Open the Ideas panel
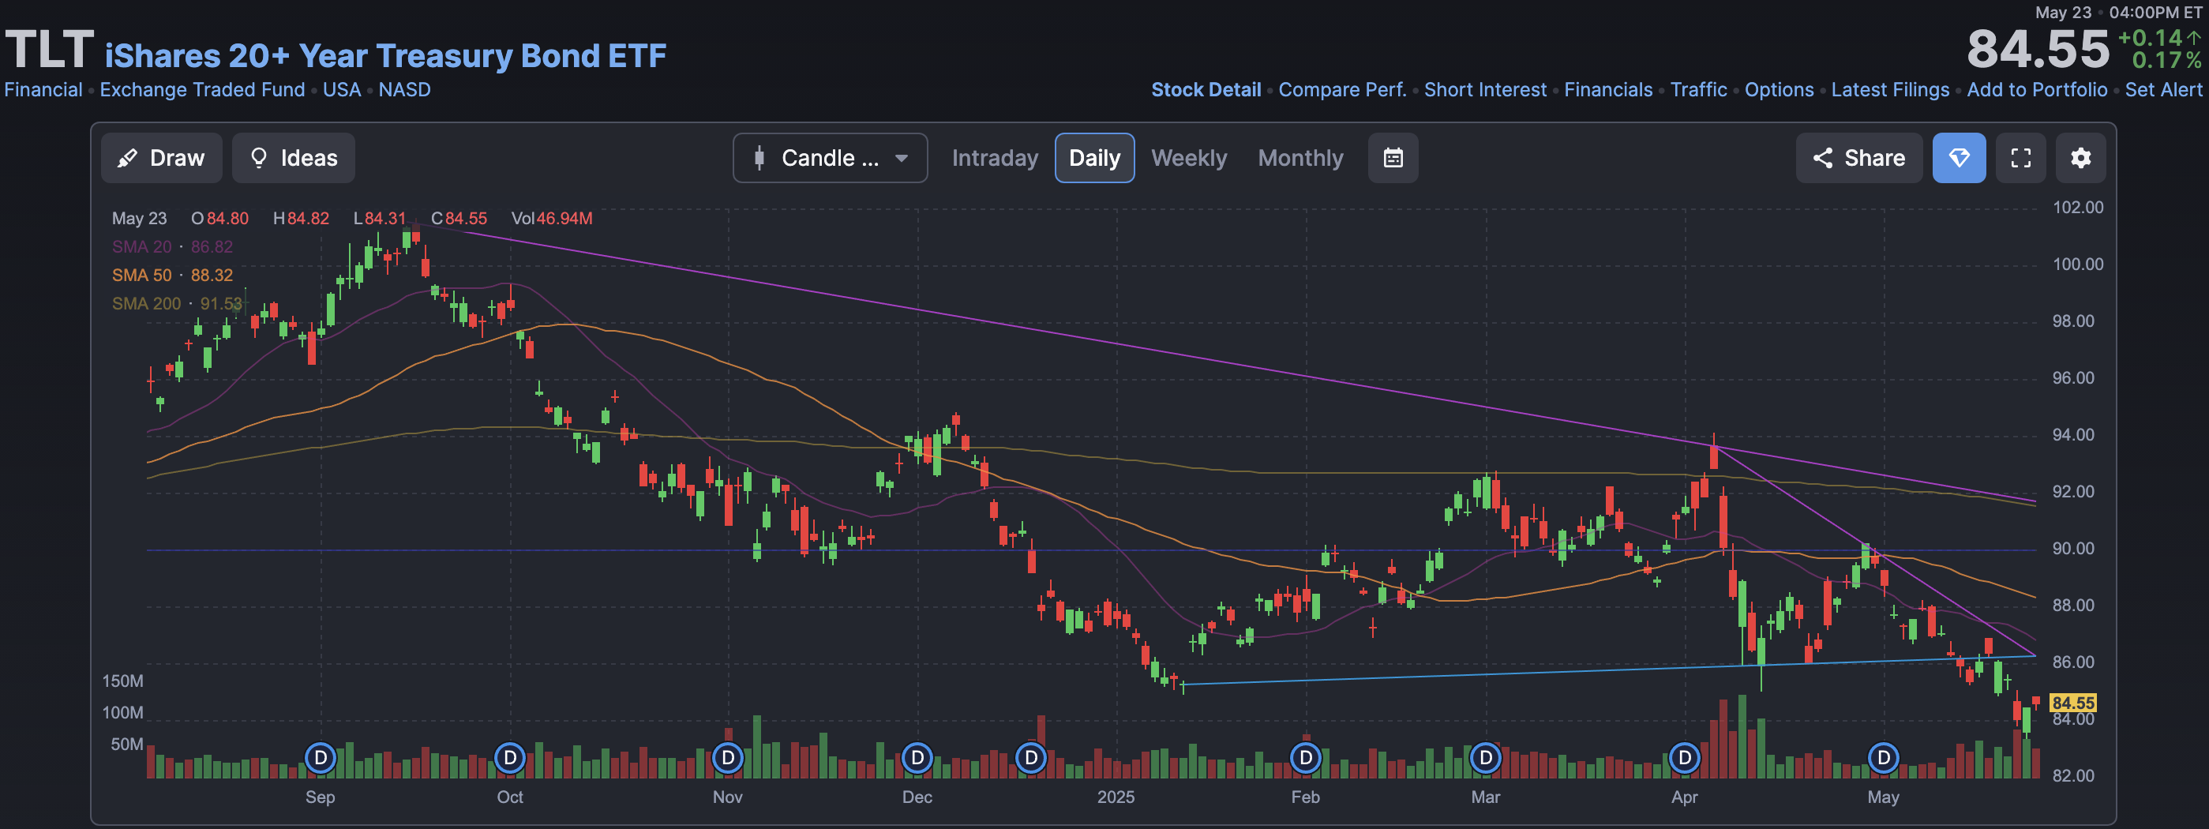The height and width of the screenshot is (829, 2209). (293, 158)
